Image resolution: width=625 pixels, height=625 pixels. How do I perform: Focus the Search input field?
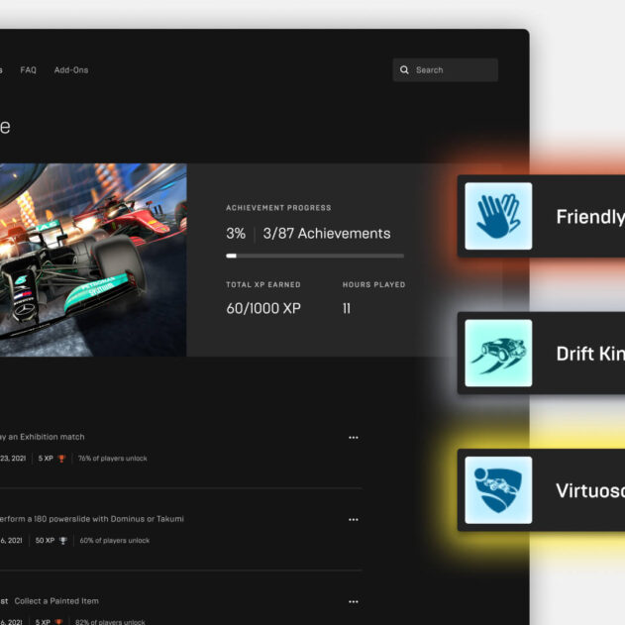446,70
